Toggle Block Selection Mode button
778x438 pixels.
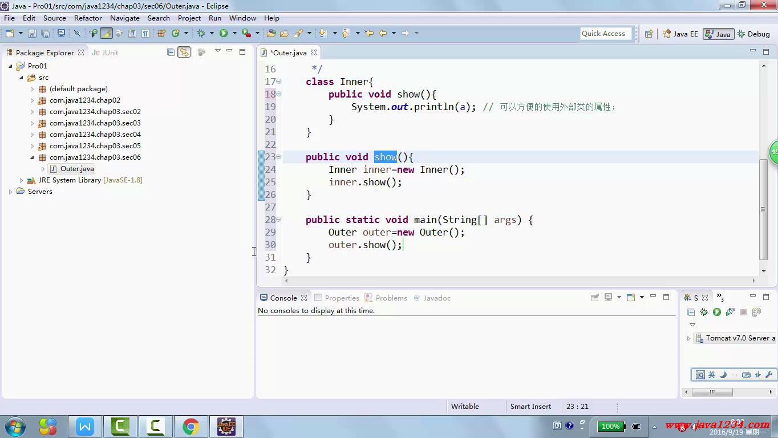[x=132, y=33]
